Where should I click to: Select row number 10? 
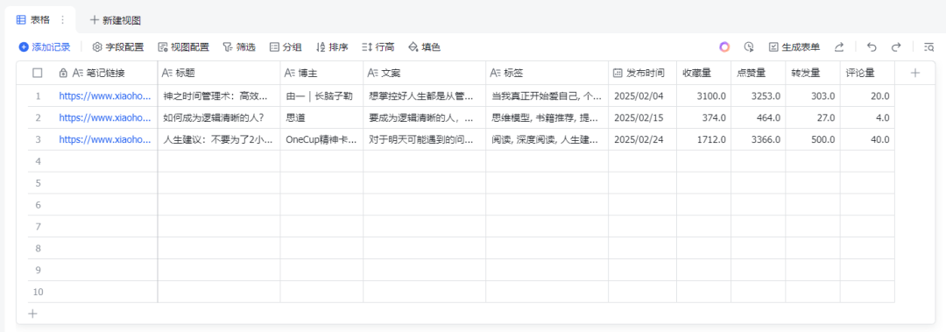38,292
